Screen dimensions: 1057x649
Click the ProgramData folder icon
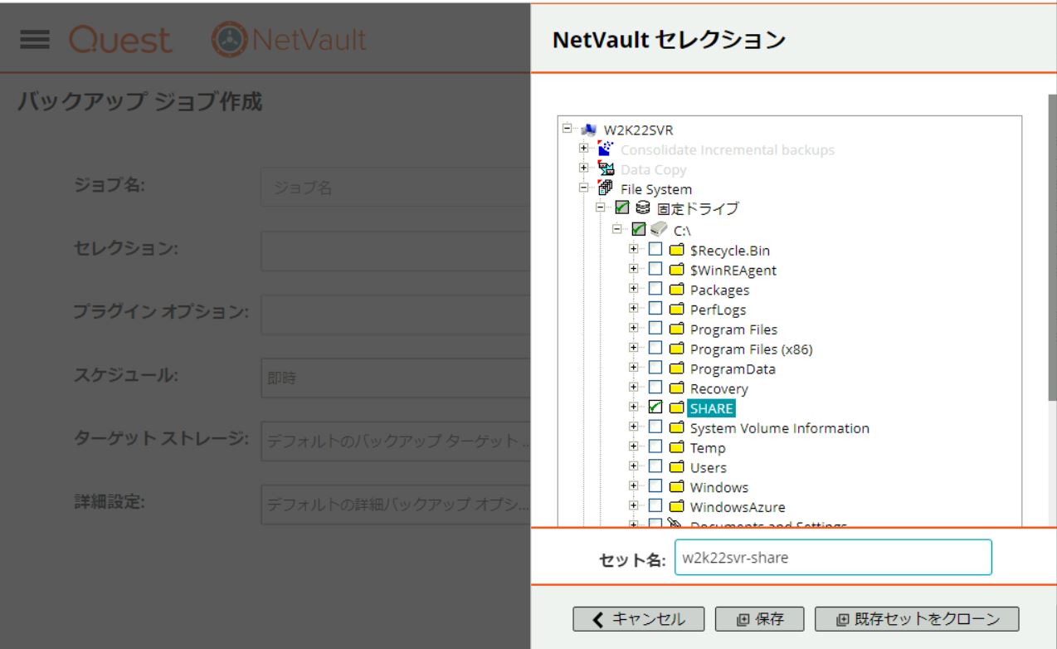tap(676, 368)
